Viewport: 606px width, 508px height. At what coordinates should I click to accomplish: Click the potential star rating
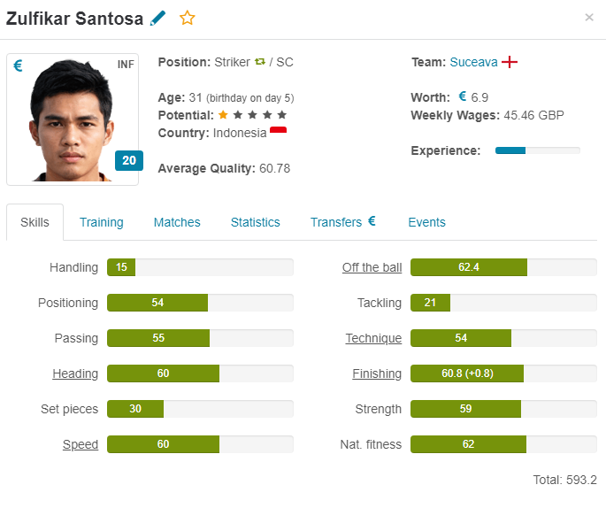(x=252, y=115)
